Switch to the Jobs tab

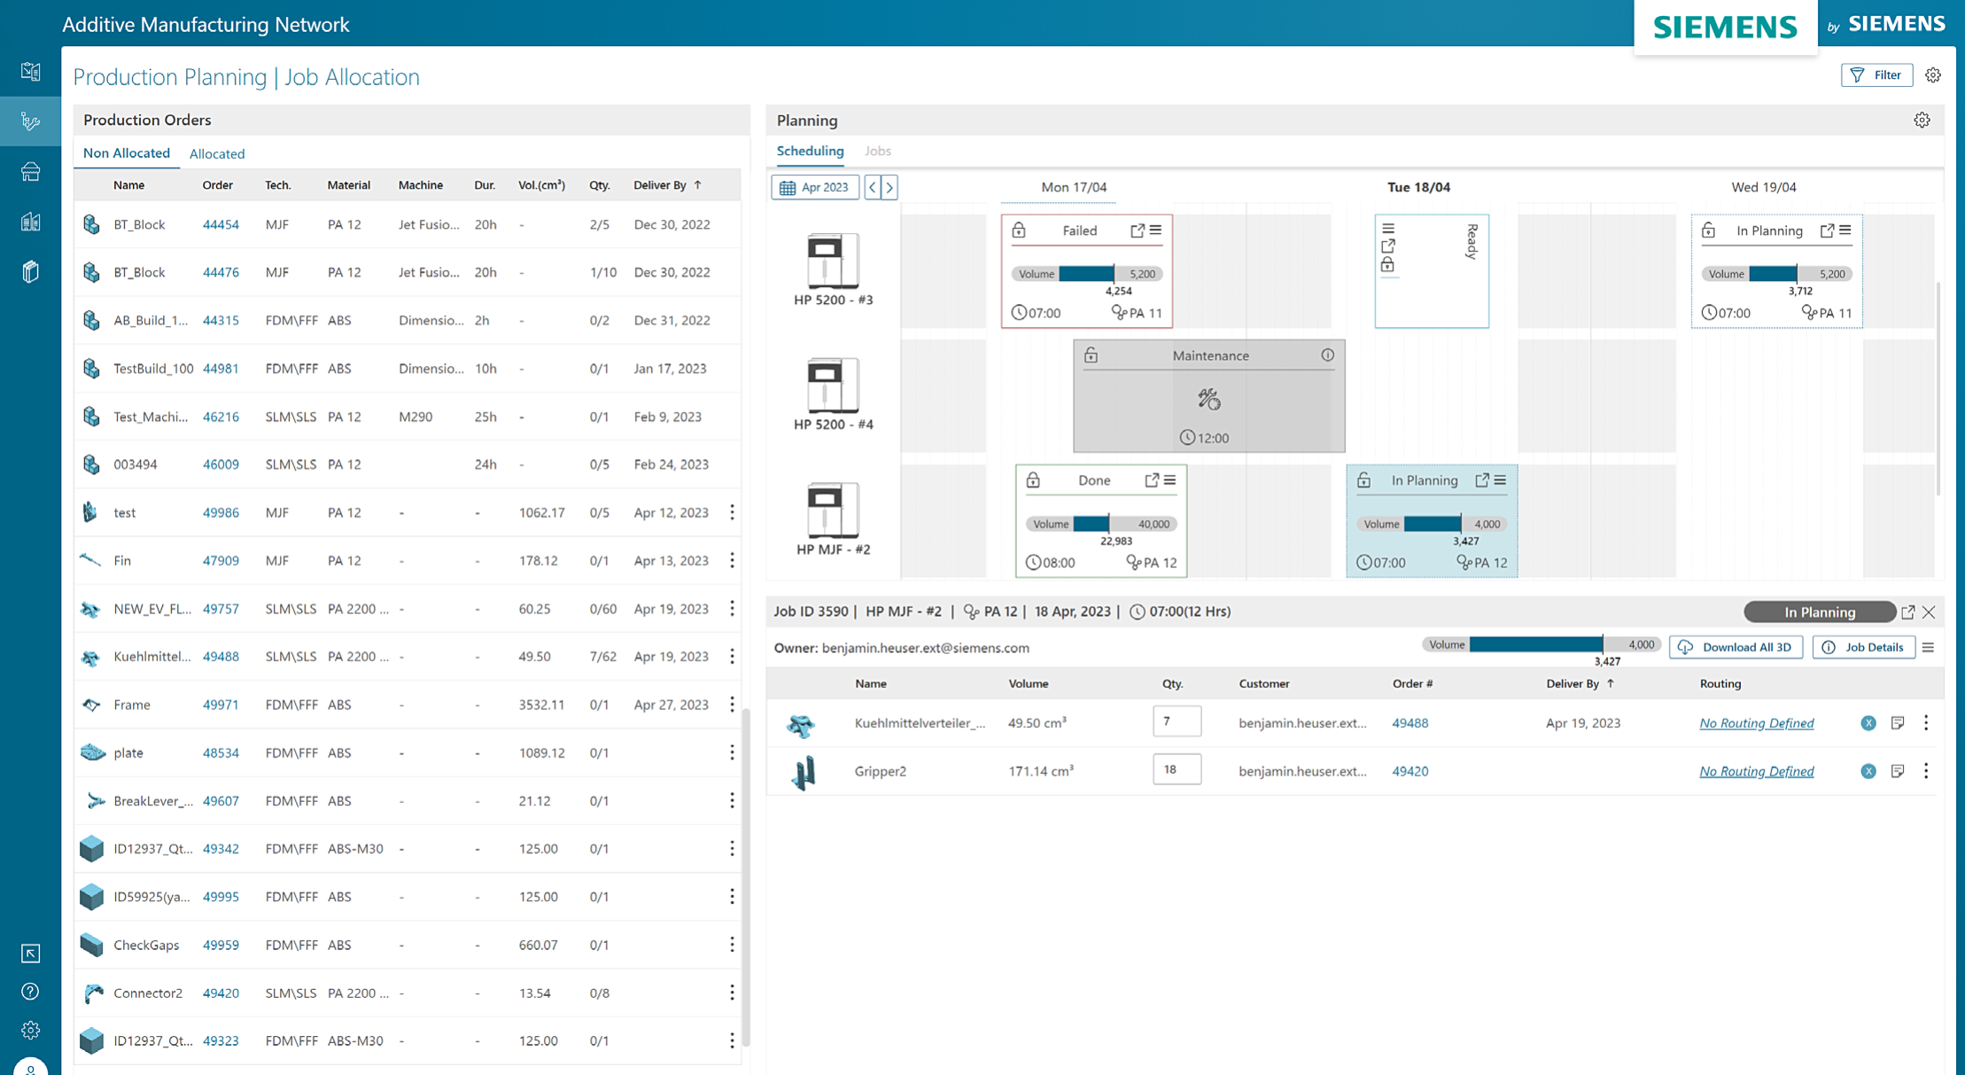pos(877,151)
